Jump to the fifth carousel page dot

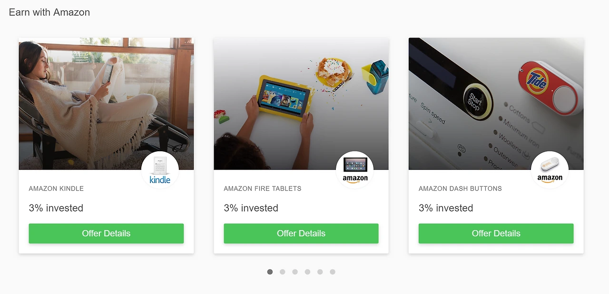click(320, 272)
